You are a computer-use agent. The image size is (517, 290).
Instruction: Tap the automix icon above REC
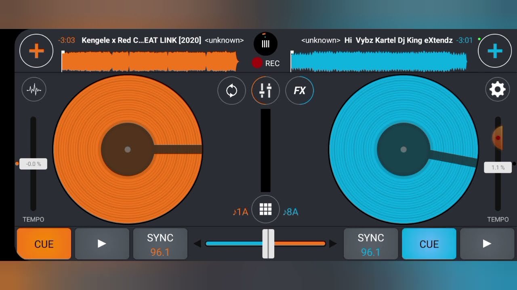[265, 43]
